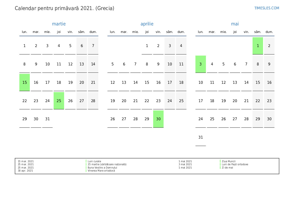
Task: Select day 22 in mai
Action: pyautogui.click(x=258, y=101)
